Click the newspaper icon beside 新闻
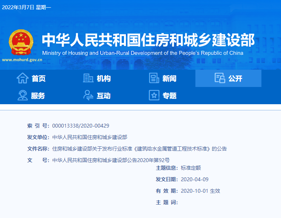 154,78
